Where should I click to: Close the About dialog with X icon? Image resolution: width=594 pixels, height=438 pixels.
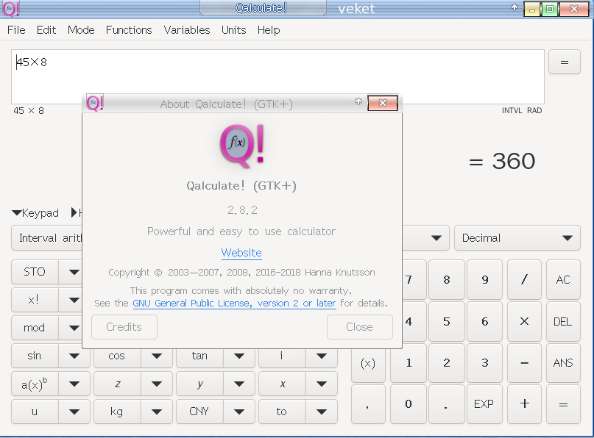tap(383, 103)
